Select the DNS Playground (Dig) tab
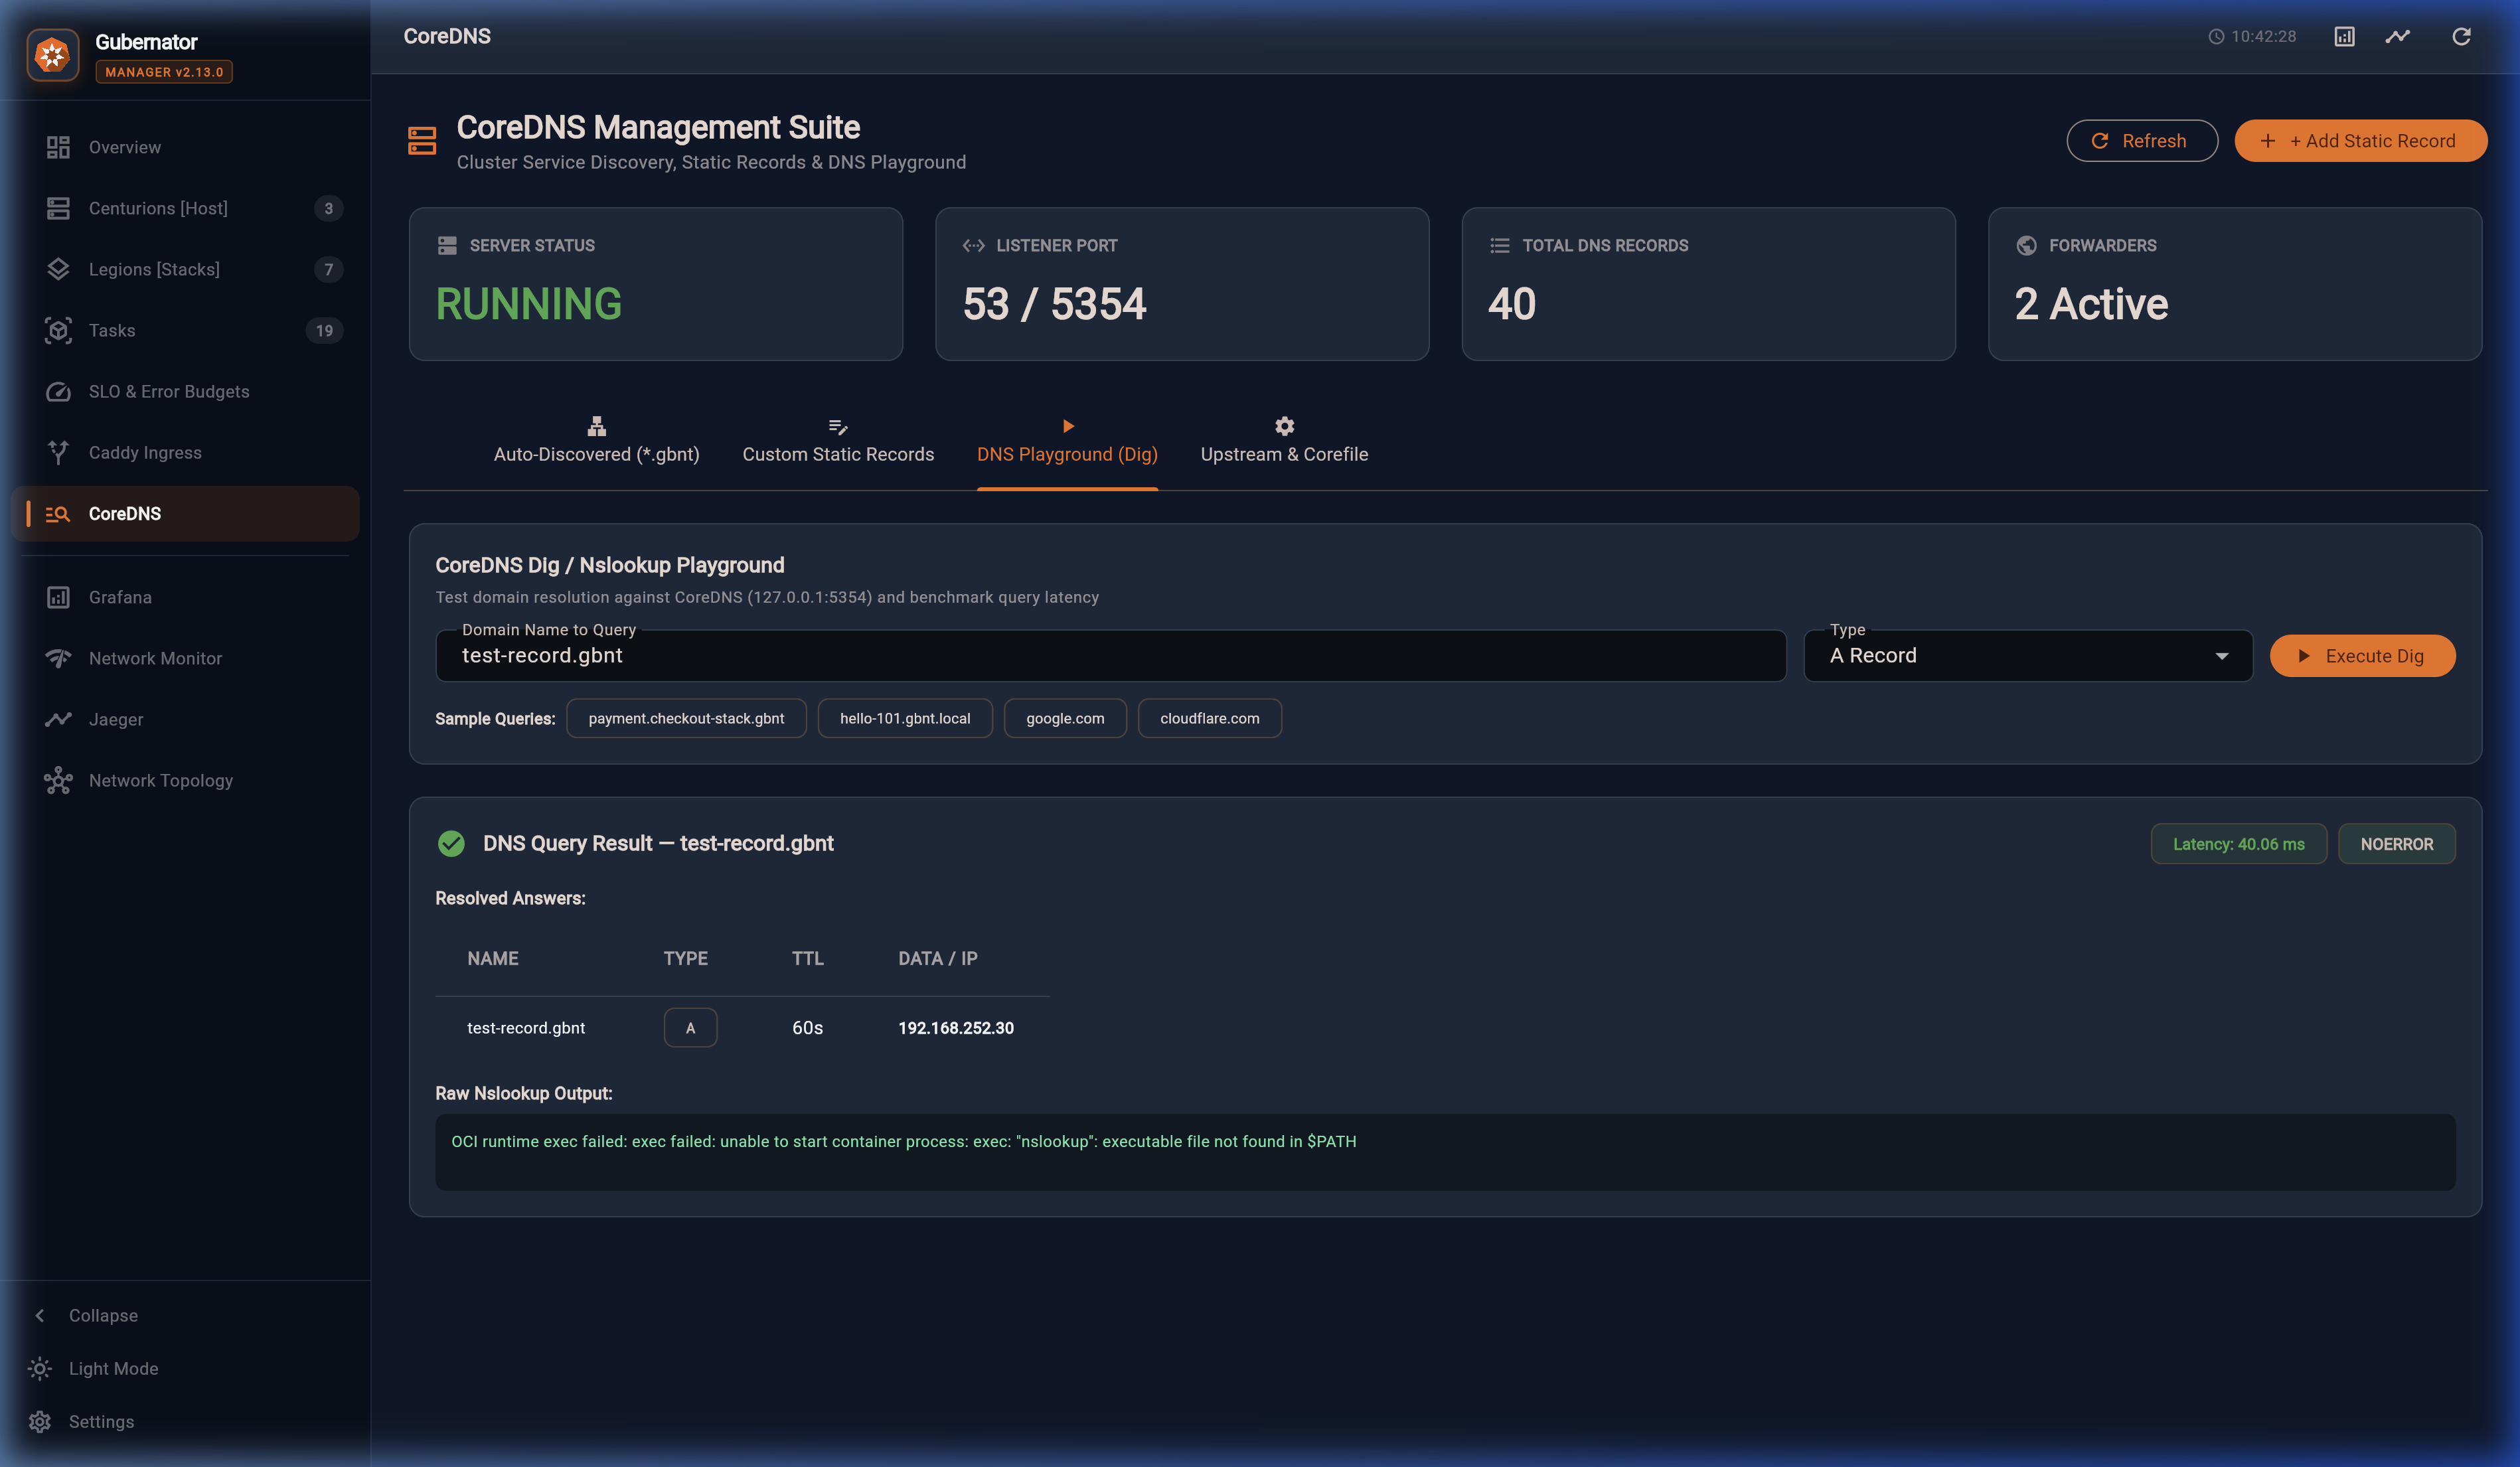 click(1067, 440)
